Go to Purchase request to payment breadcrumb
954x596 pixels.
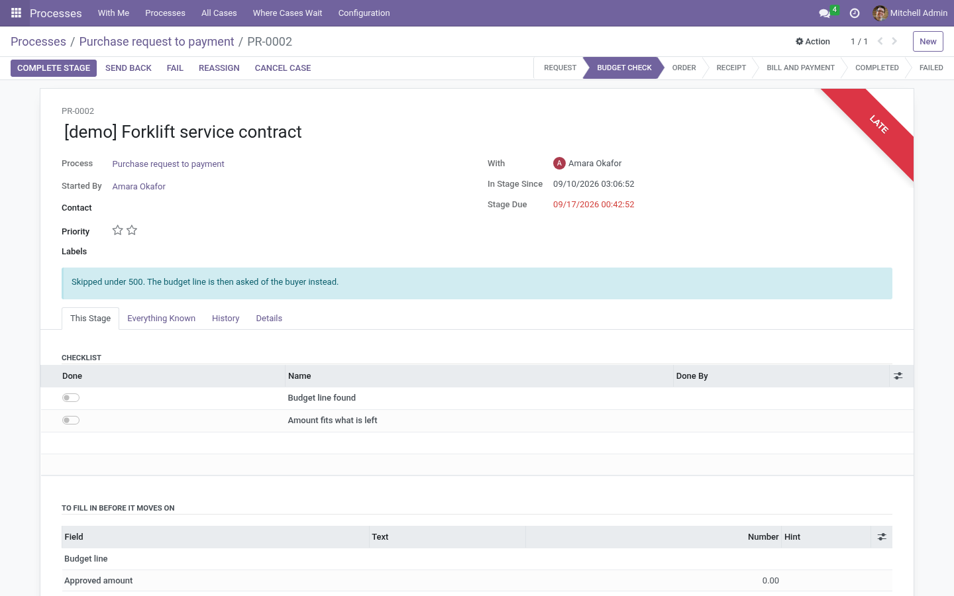156,42
